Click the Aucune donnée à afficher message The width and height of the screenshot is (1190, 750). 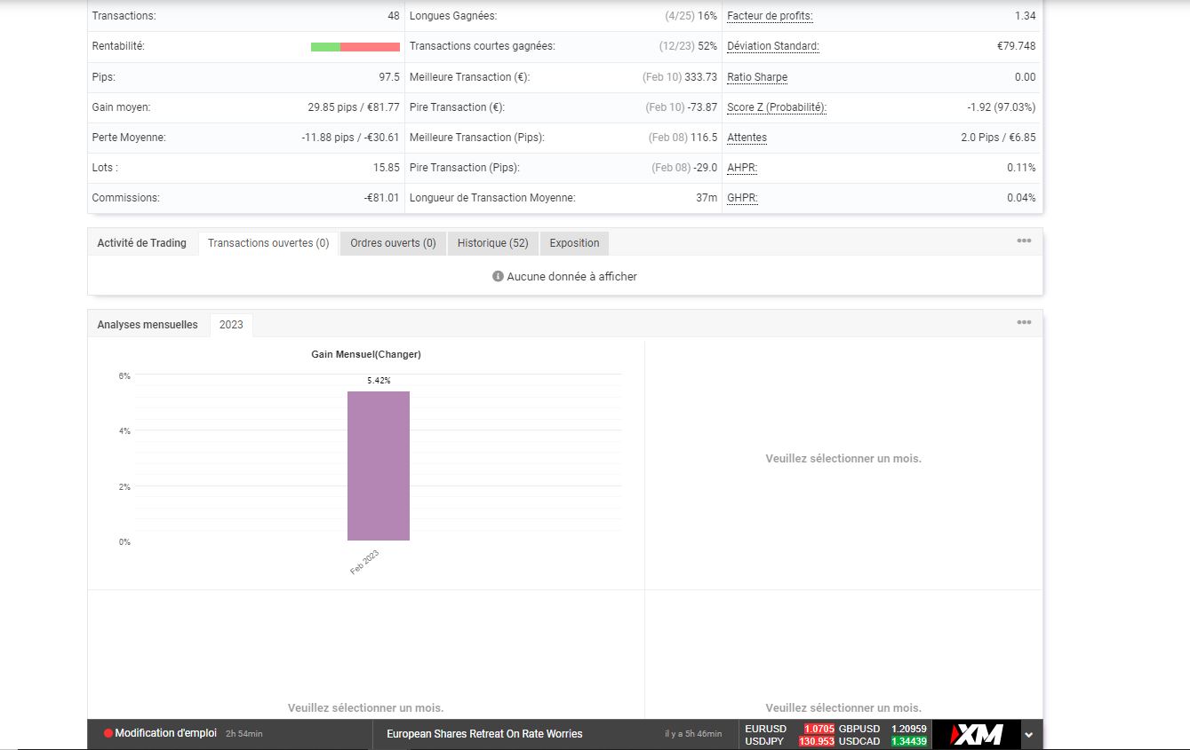pyautogui.click(x=572, y=277)
